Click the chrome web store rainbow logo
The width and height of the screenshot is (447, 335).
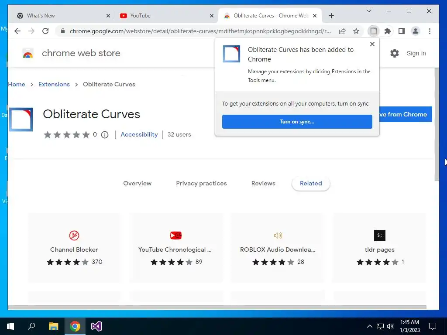(x=28, y=53)
